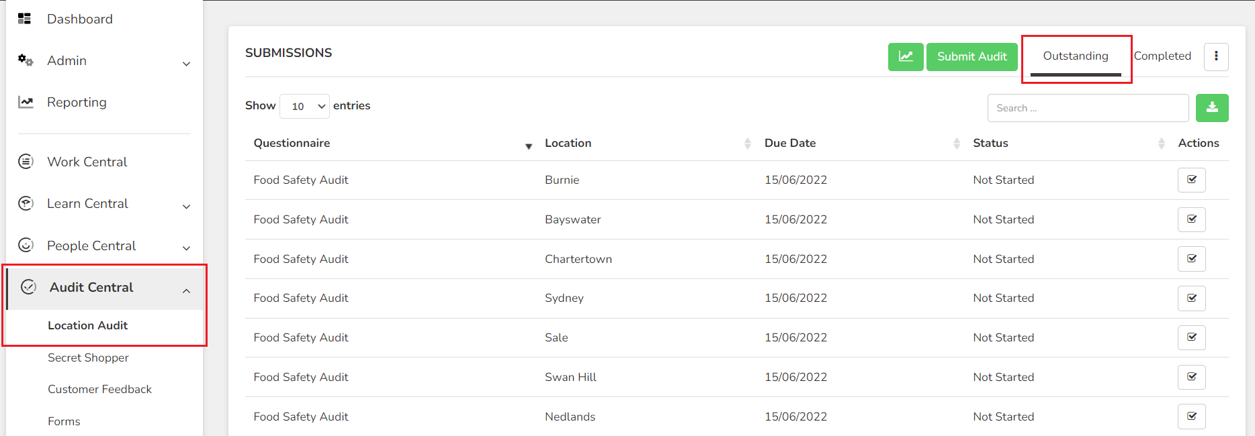Switch to the Completed tab
Screen dimensions: 1255x436
coord(1162,56)
